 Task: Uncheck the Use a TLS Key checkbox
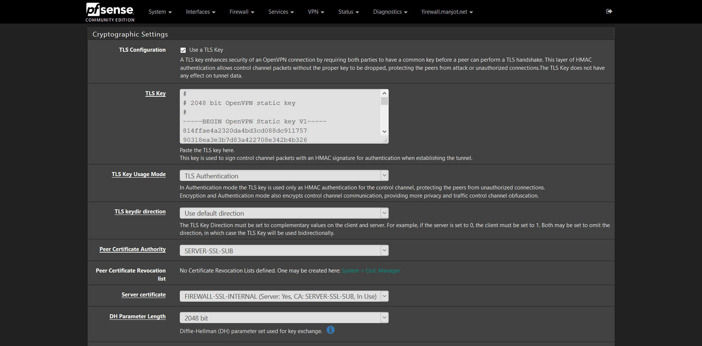point(183,50)
